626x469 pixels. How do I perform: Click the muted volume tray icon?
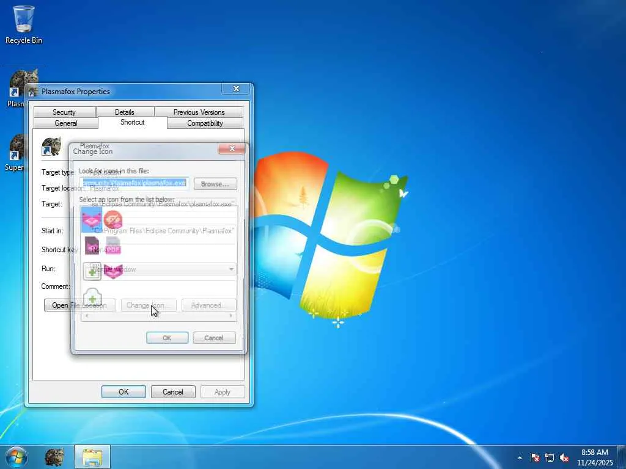coord(564,457)
